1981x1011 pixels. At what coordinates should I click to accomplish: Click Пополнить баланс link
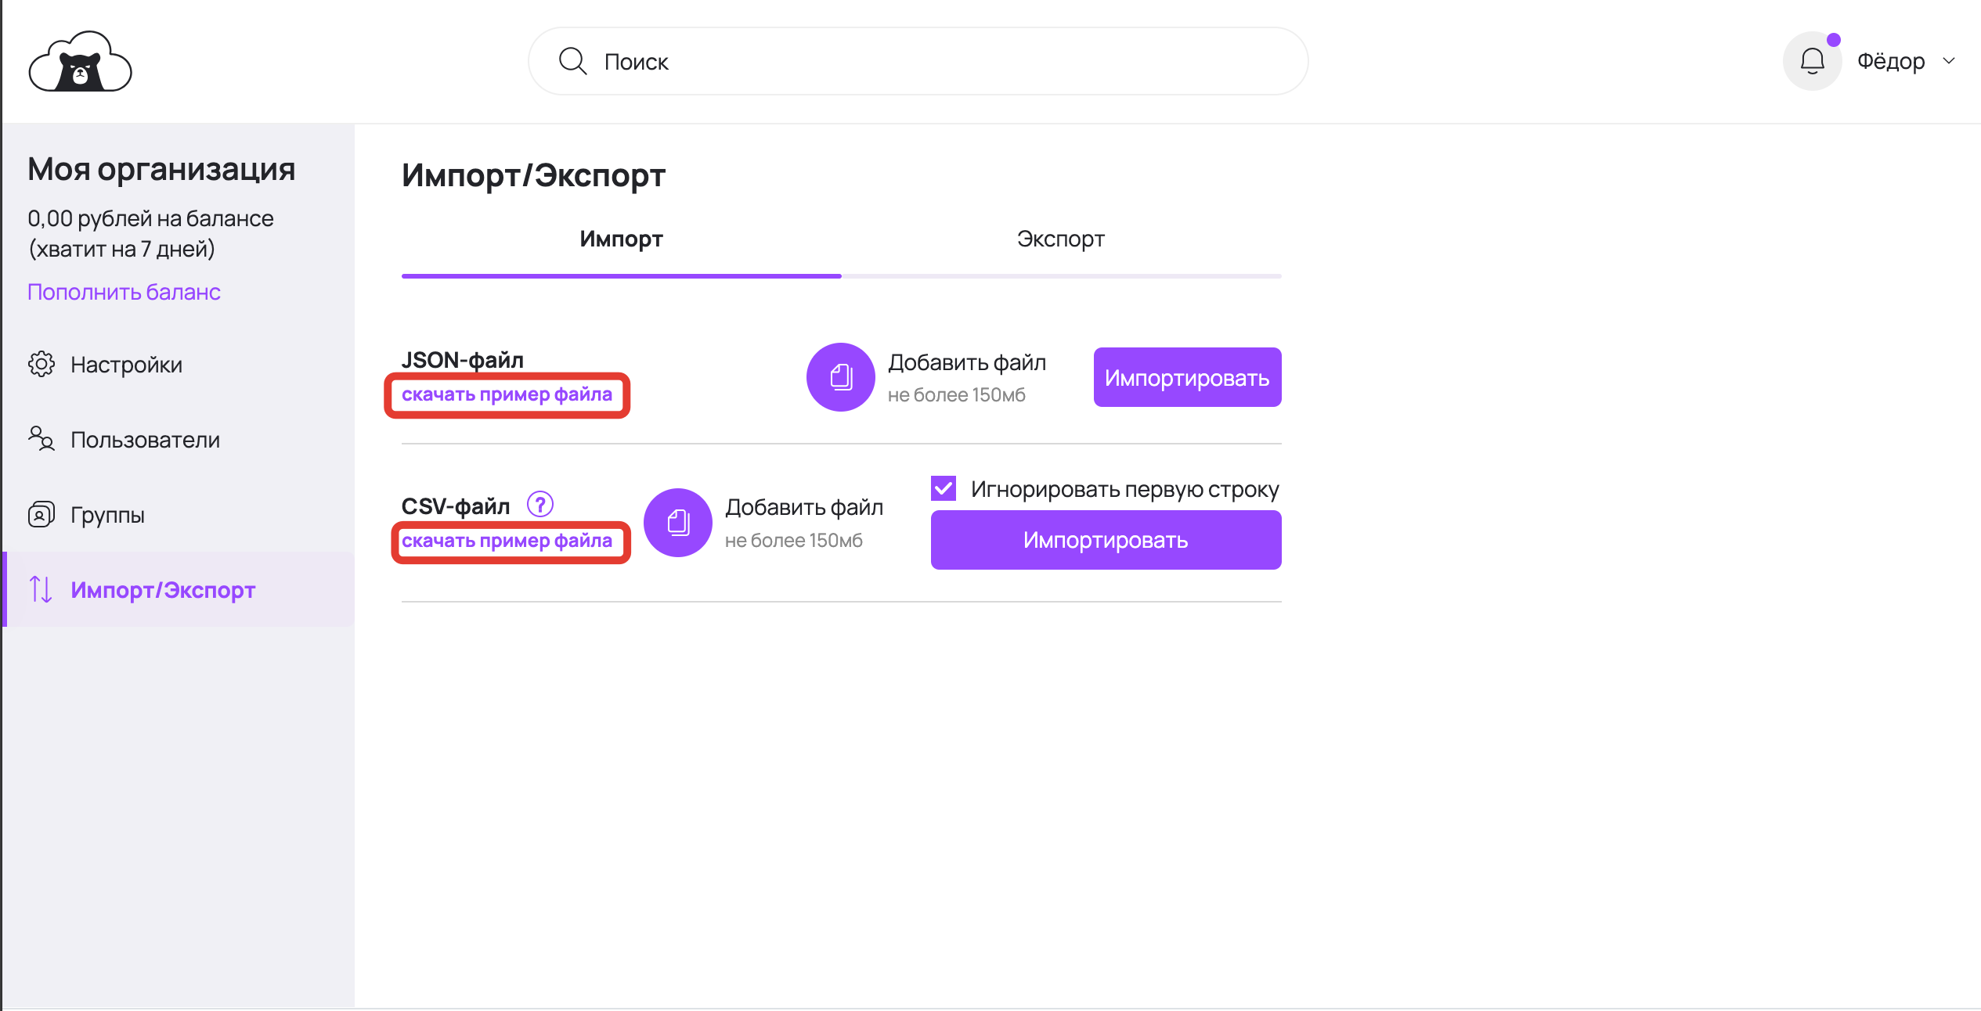pos(124,292)
